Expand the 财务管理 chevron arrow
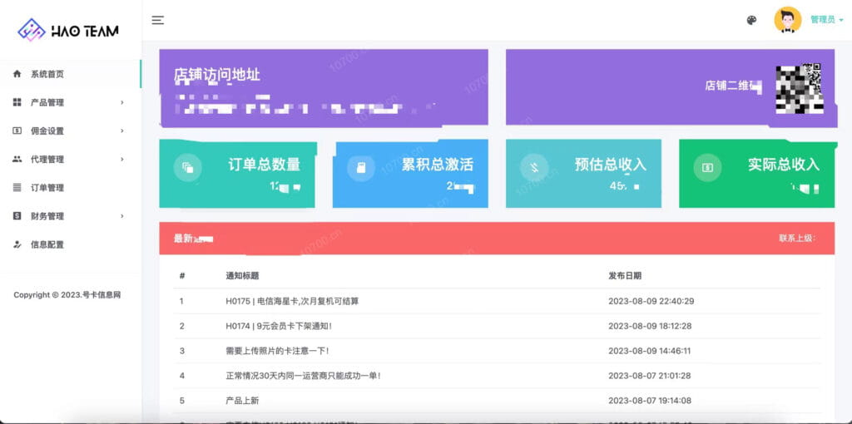Viewport: 852px width, 424px height. pyautogui.click(x=122, y=215)
